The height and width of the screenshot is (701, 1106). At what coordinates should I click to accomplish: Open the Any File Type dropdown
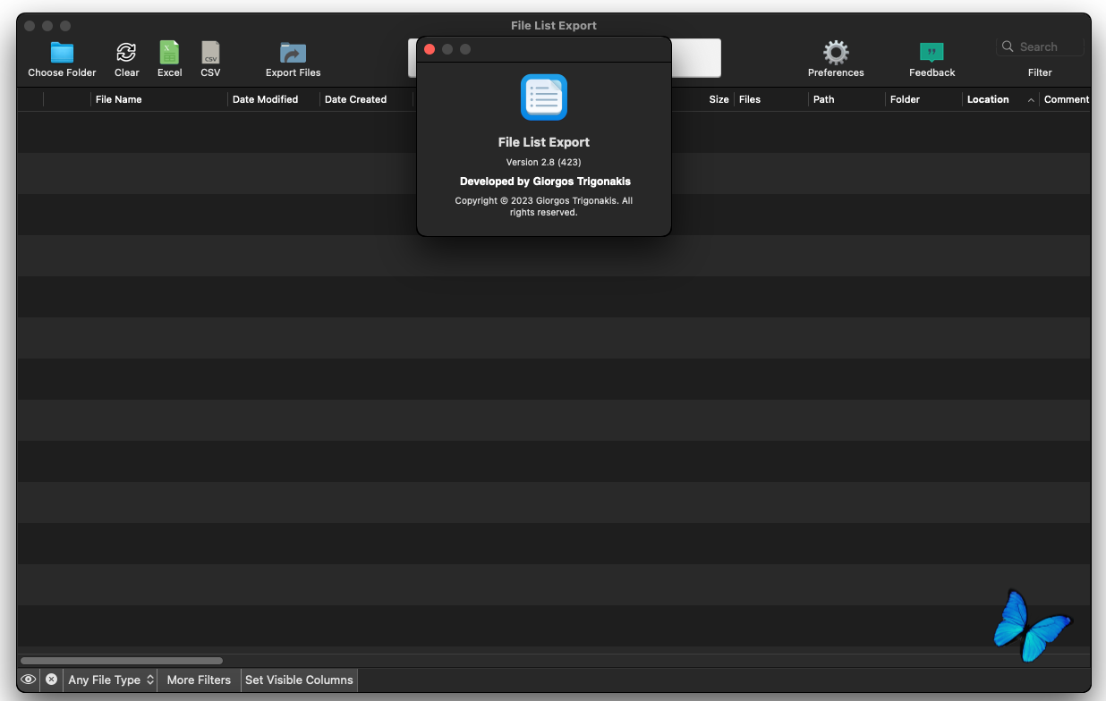(x=111, y=680)
